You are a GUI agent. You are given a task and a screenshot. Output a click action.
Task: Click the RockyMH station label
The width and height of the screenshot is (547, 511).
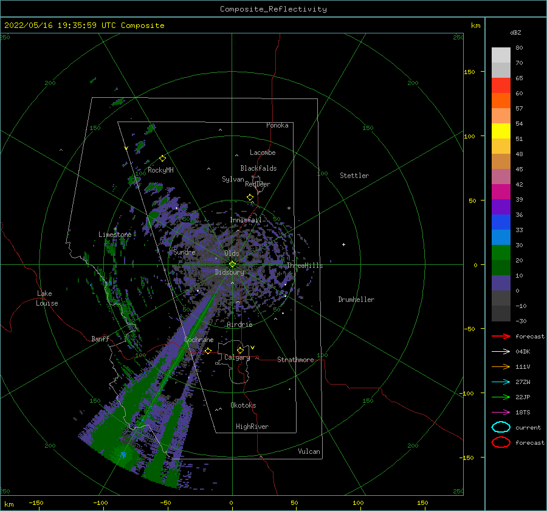click(x=160, y=170)
